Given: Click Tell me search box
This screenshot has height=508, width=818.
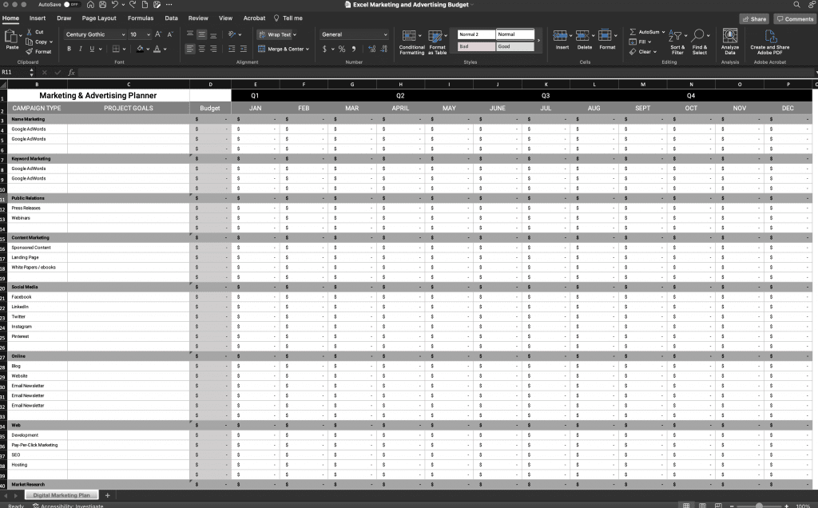Looking at the screenshot, I should pyautogui.click(x=288, y=18).
